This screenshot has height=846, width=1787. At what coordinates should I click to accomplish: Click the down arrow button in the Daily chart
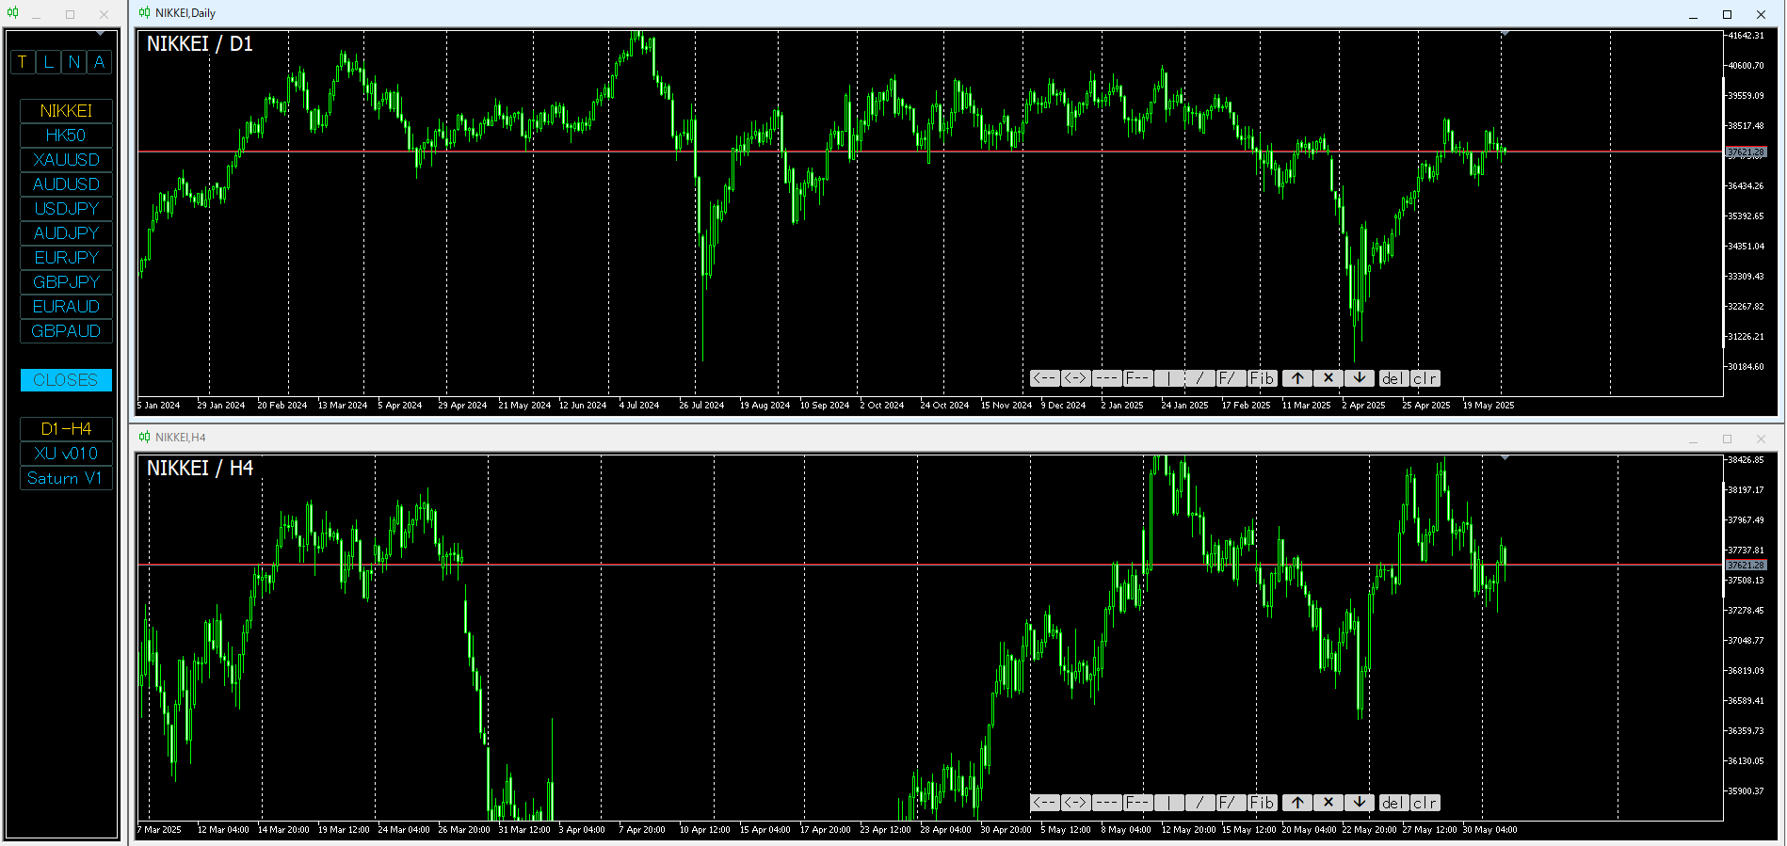(x=1360, y=378)
